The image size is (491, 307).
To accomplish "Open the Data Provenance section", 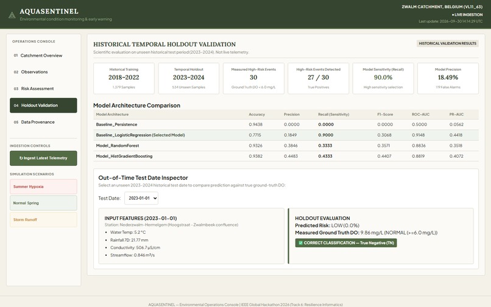I will [x=43, y=122].
